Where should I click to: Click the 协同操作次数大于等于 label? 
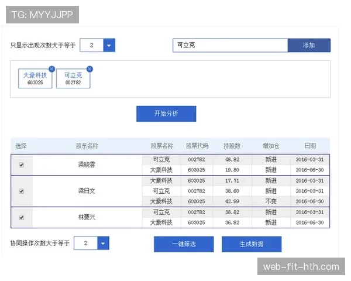click(40, 243)
